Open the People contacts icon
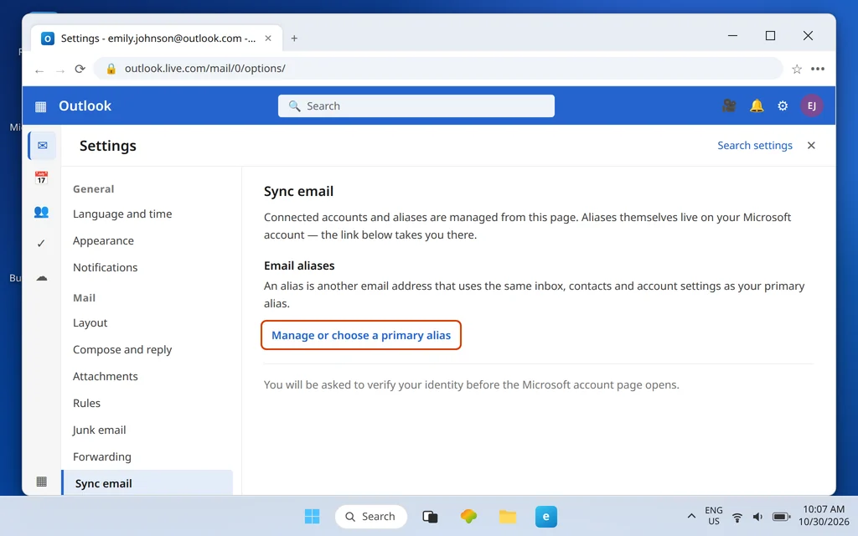Image resolution: width=858 pixels, height=536 pixels. 42,211
